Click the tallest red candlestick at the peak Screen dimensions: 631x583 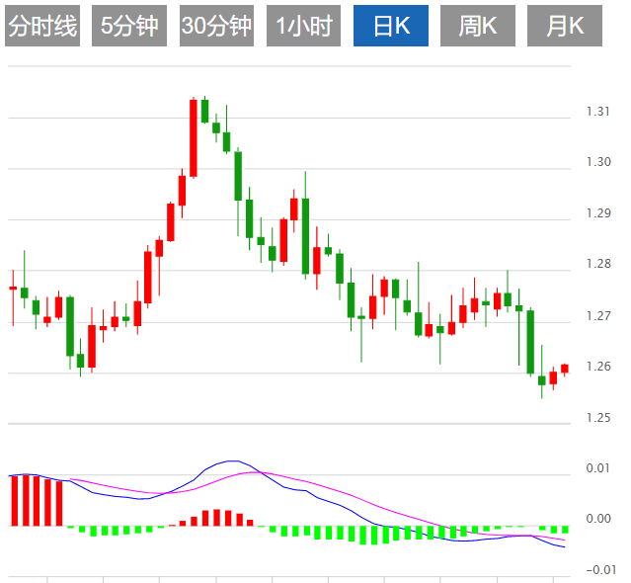coord(194,138)
